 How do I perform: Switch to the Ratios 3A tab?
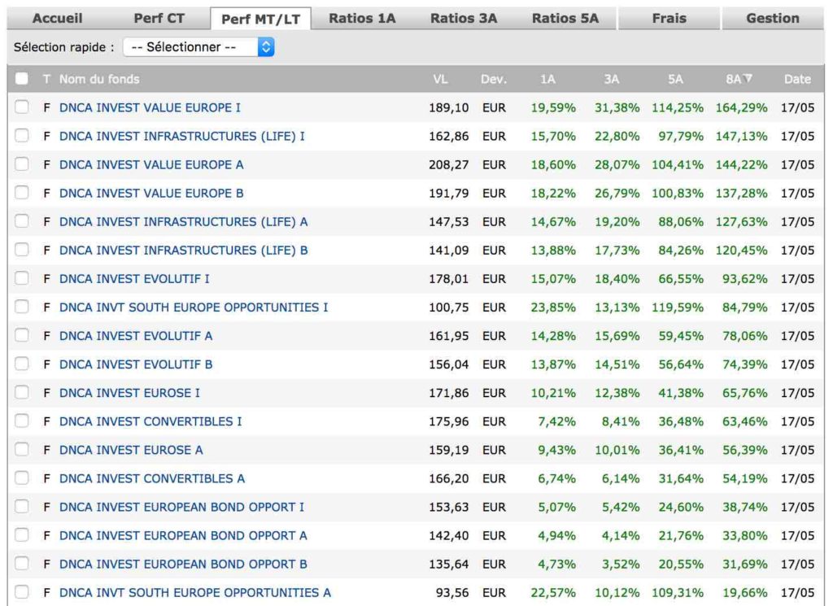pos(463,19)
